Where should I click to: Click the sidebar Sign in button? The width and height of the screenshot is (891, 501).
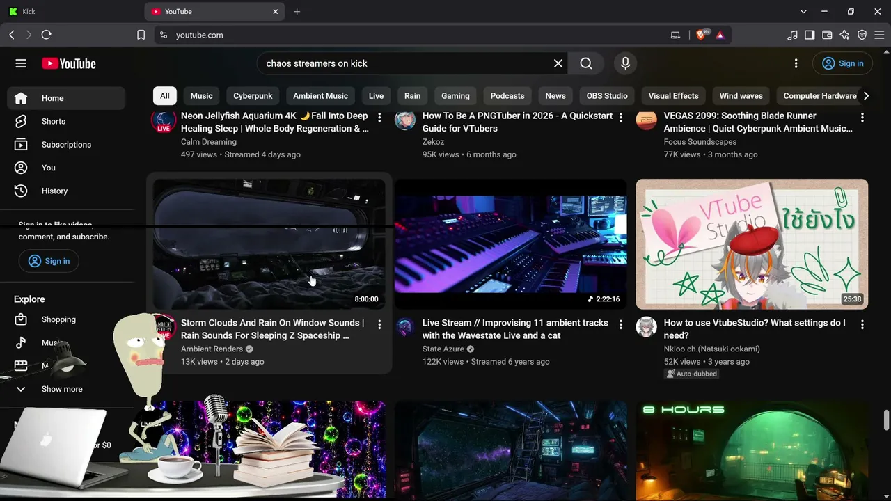pos(49,261)
